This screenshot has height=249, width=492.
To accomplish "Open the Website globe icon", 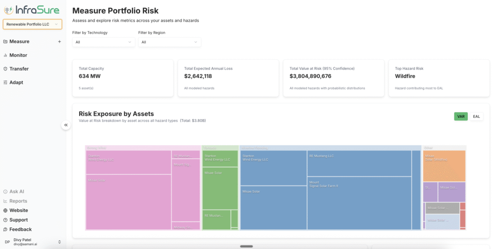I will (5, 211).
